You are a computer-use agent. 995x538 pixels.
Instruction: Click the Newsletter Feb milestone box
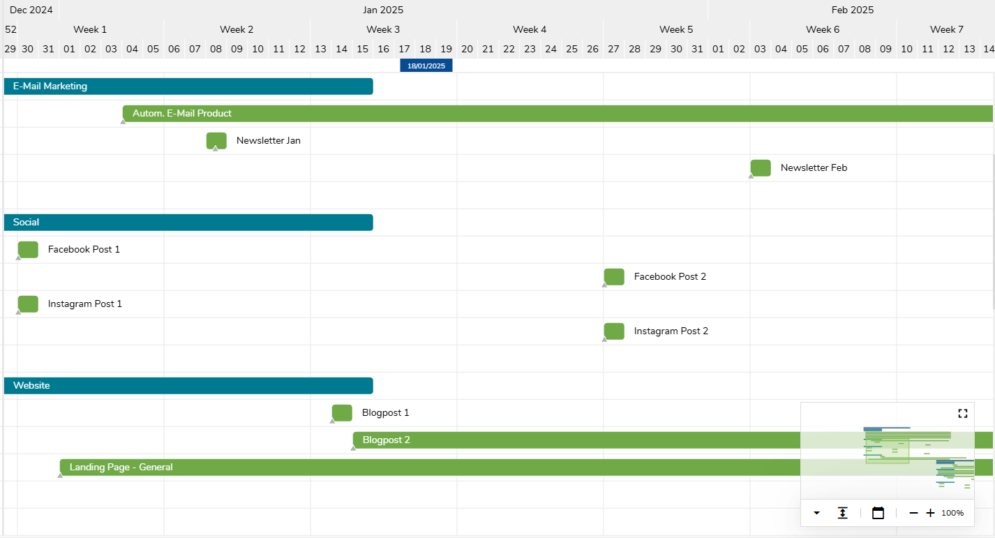[x=761, y=168]
